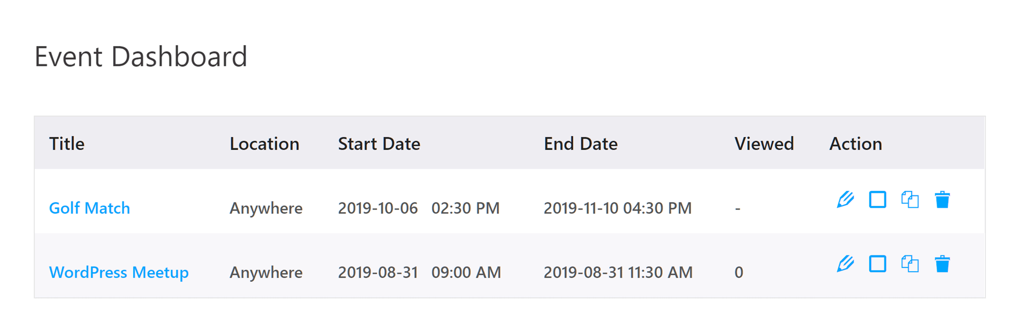Click the Action column header
1023x335 pixels.
[856, 144]
